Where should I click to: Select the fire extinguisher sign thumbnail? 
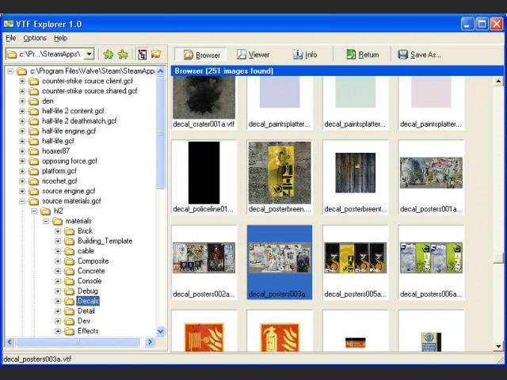280,331
